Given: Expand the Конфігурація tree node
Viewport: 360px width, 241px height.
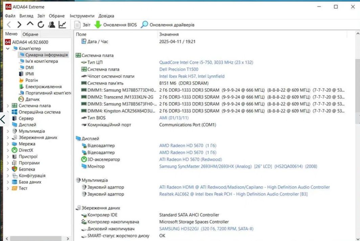Looking at the screenshot, I should pos(8,176).
